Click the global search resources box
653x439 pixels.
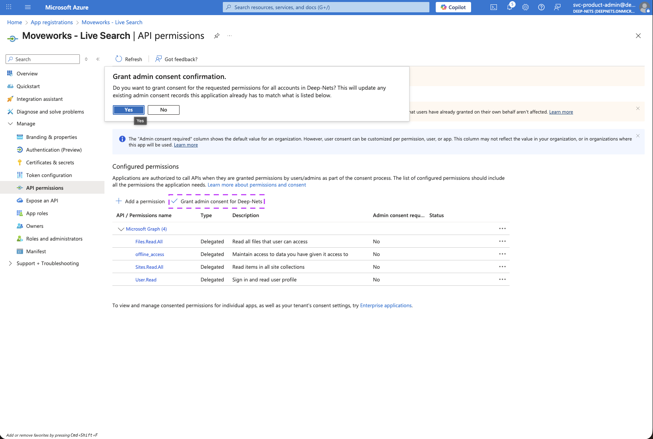pos(326,7)
